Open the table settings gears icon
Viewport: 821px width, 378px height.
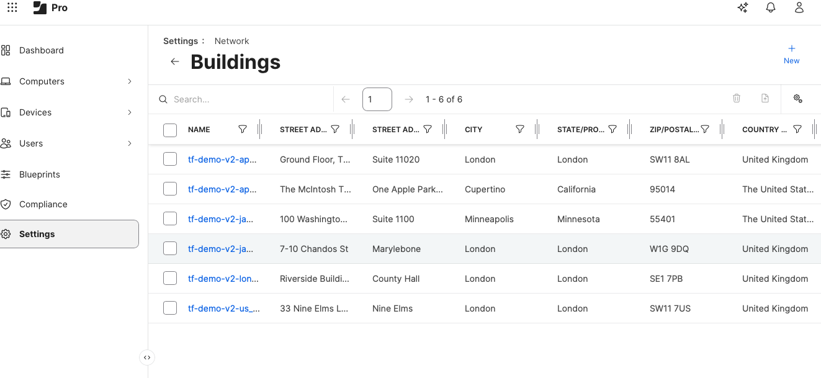point(798,99)
